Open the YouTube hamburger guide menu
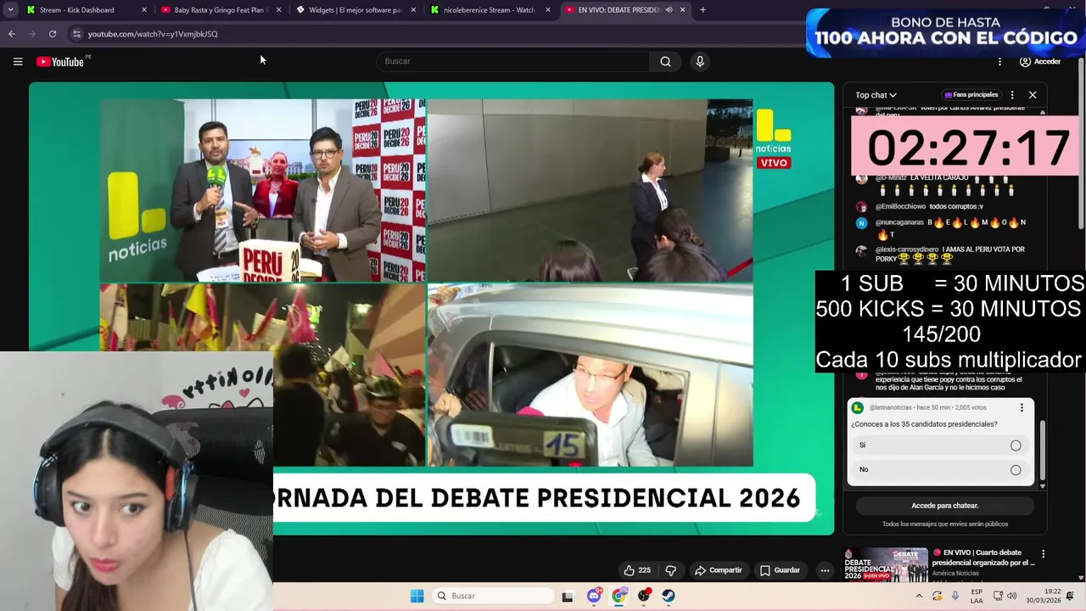The width and height of the screenshot is (1086, 611). (18, 61)
